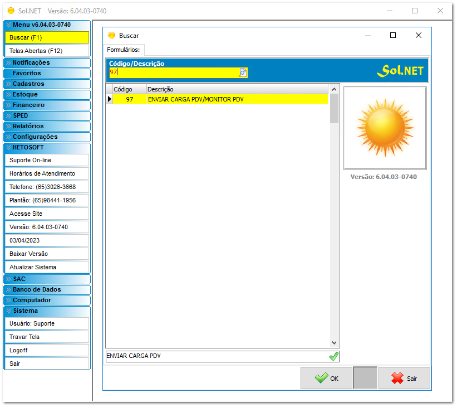Click the green checkmark beside ENVIAR CARGA PDV
This screenshot has height=407, width=457.
click(x=333, y=356)
